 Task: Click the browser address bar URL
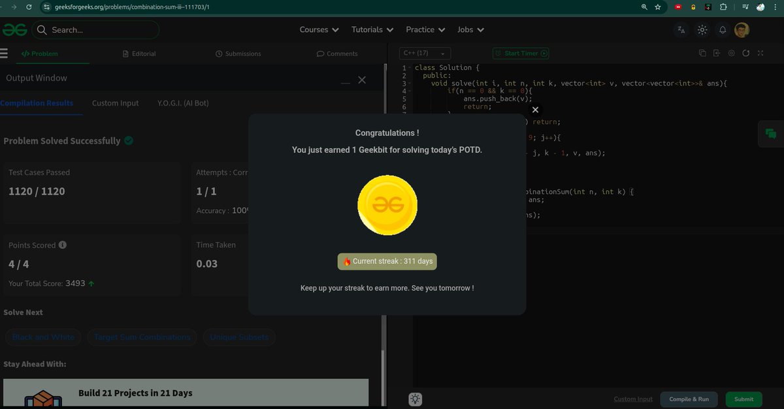(132, 7)
